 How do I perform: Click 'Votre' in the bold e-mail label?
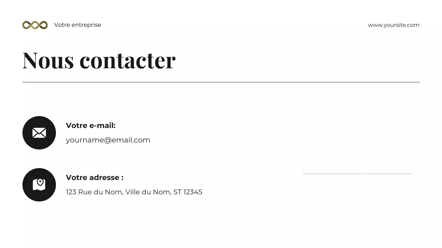click(x=76, y=125)
